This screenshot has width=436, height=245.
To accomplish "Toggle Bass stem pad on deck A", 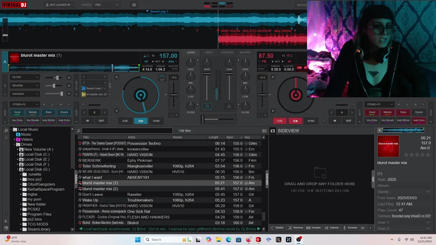I will point(48,112).
